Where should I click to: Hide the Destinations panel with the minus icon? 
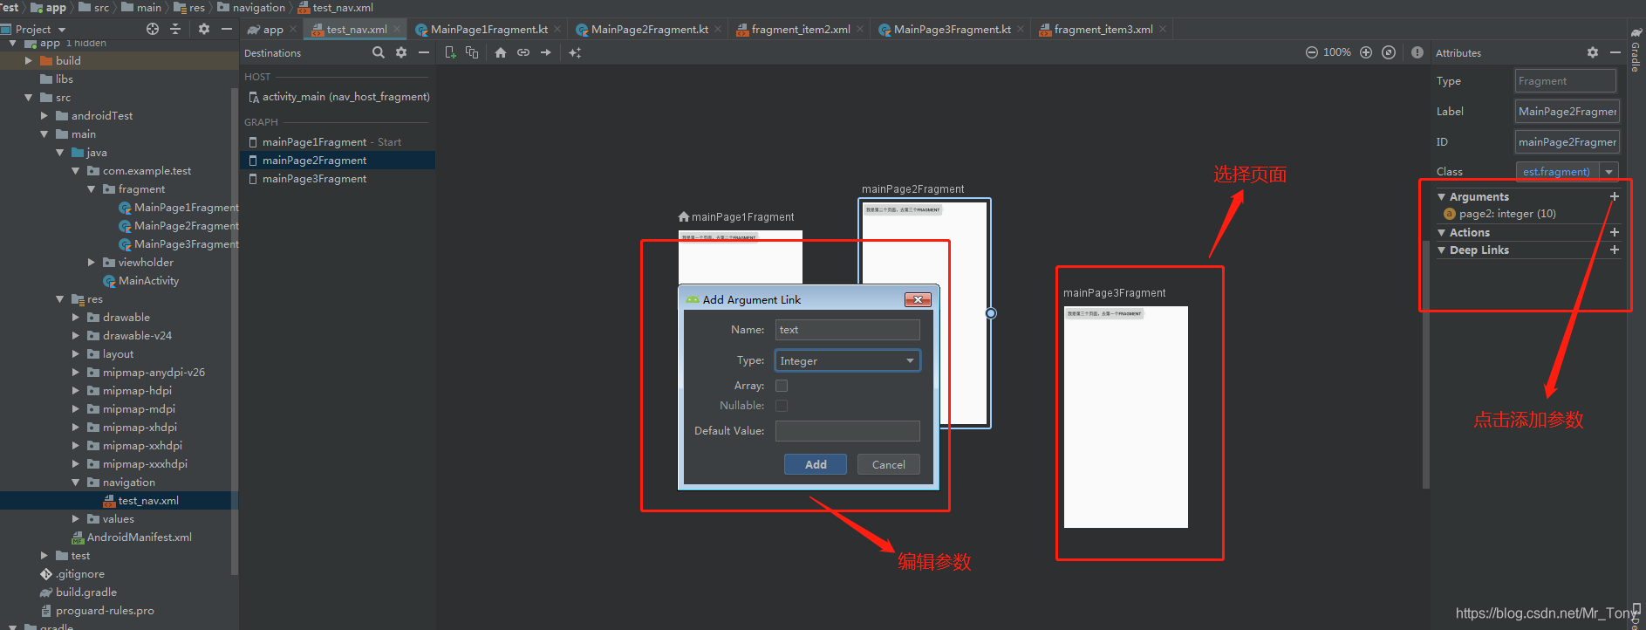point(424,52)
